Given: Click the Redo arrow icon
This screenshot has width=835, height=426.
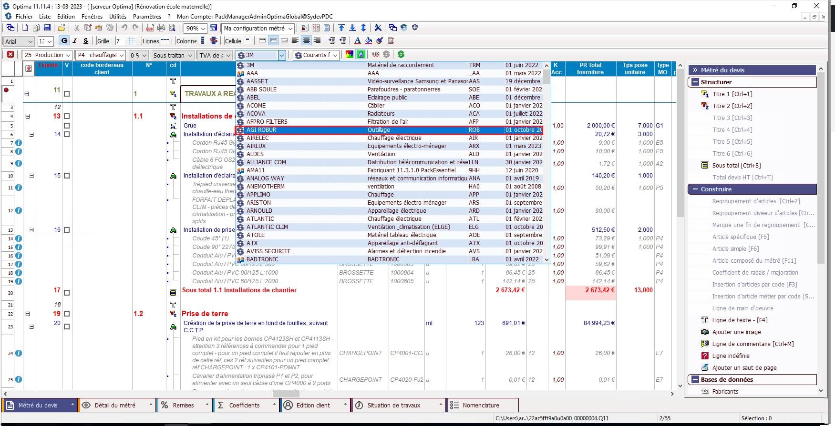Looking at the screenshot, I should 135,28.
